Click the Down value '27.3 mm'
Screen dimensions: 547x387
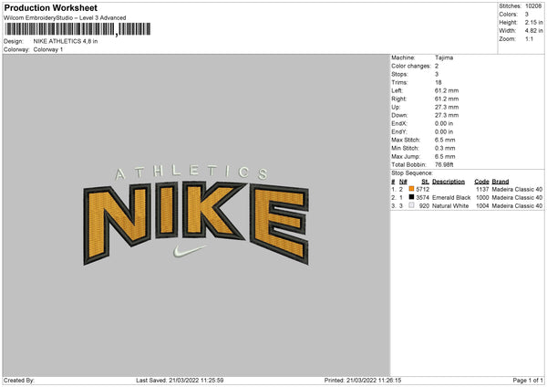pyautogui.click(x=447, y=115)
